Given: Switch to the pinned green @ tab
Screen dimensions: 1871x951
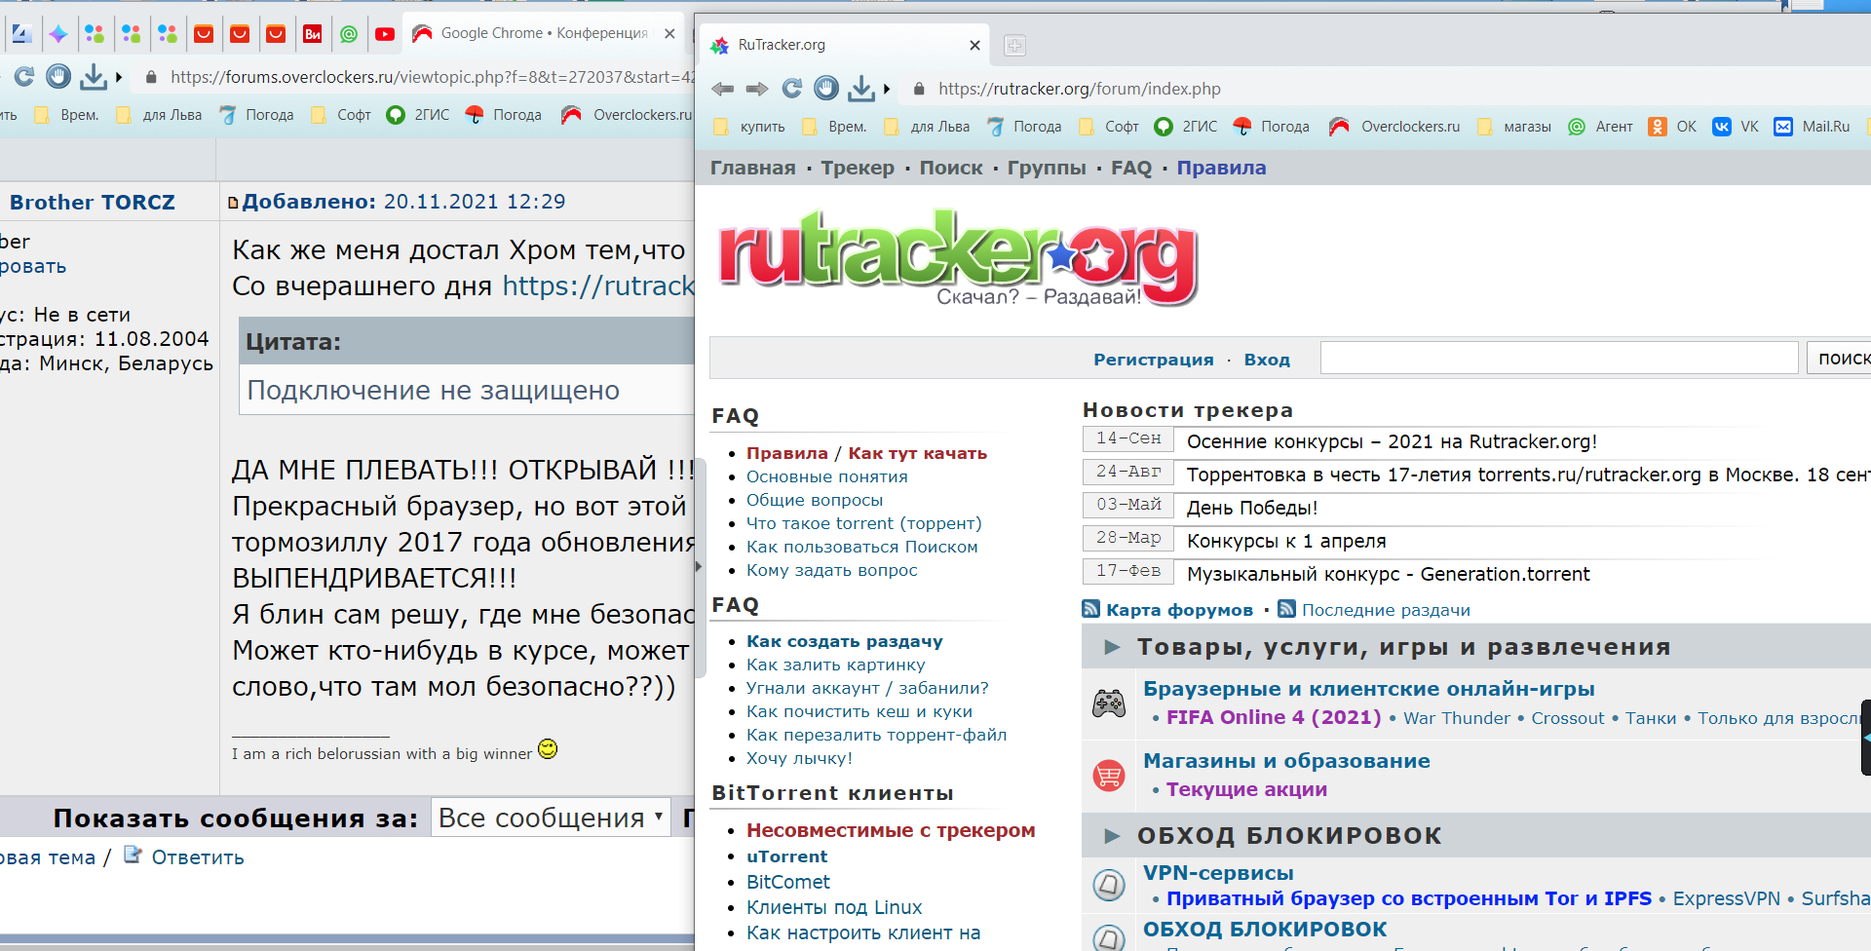Looking at the screenshot, I should pyautogui.click(x=349, y=34).
